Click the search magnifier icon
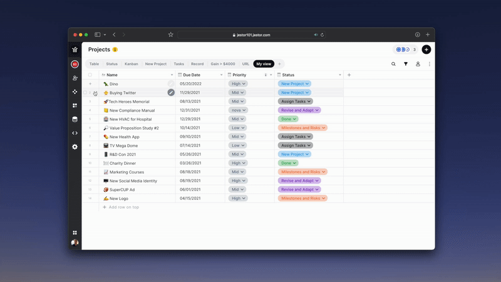 click(x=393, y=64)
